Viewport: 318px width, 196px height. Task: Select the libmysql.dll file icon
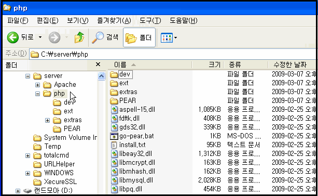(114, 180)
